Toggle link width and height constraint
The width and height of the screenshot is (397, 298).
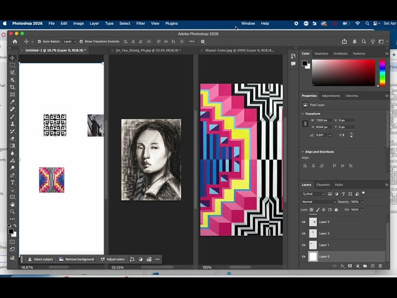pyautogui.click(x=305, y=124)
